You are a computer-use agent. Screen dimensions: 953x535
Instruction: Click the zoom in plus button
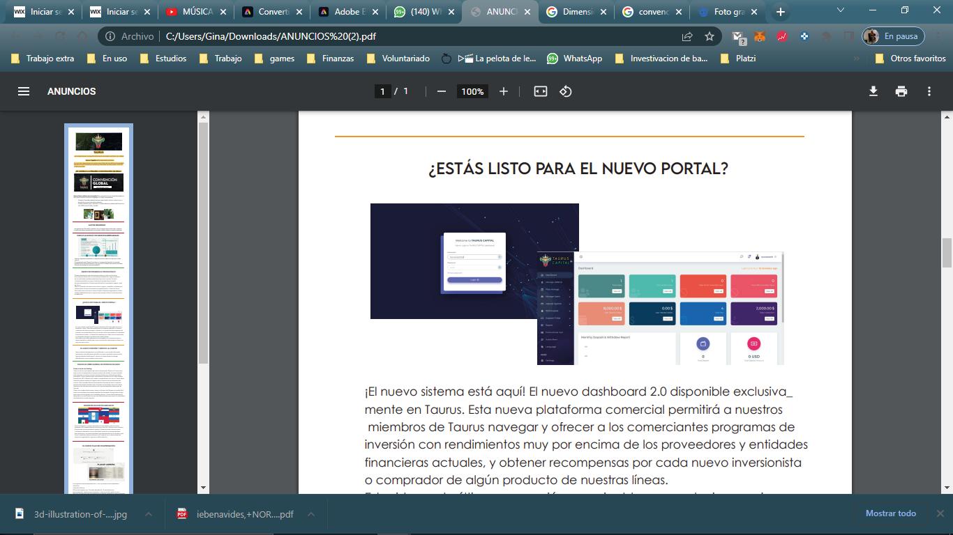click(x=504, y=91)
